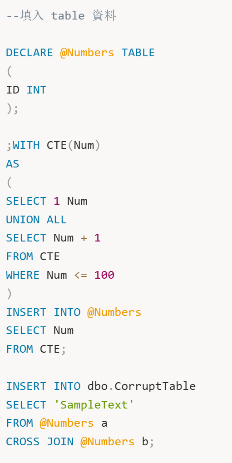Click the alias 'b;' at the end

click(148, 442)
